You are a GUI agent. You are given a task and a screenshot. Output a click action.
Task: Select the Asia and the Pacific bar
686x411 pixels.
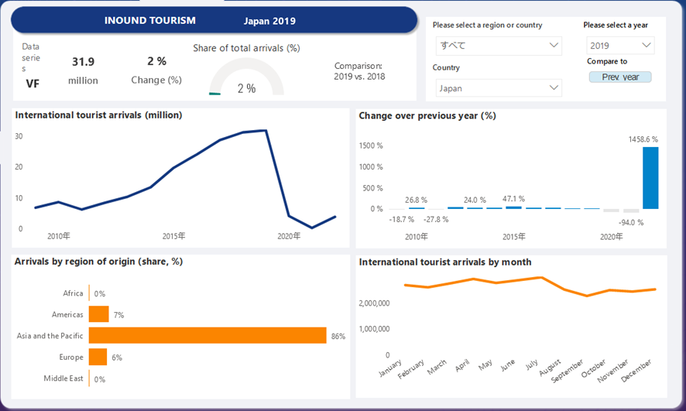207,335
